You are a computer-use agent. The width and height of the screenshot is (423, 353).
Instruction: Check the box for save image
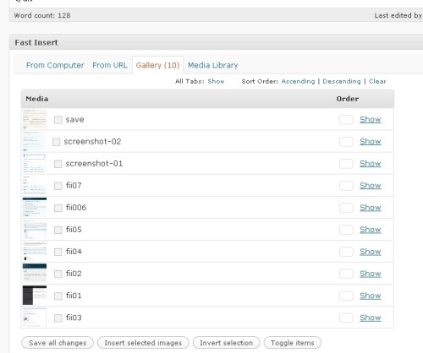pyautogui.click(x=58, y=120)
